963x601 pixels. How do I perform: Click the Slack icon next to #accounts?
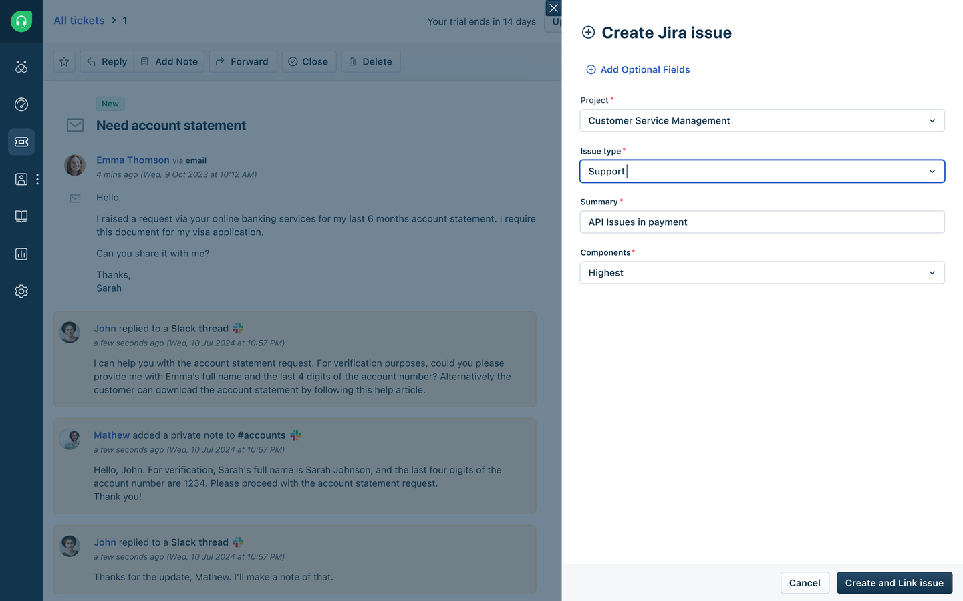(x=295, y=435)
